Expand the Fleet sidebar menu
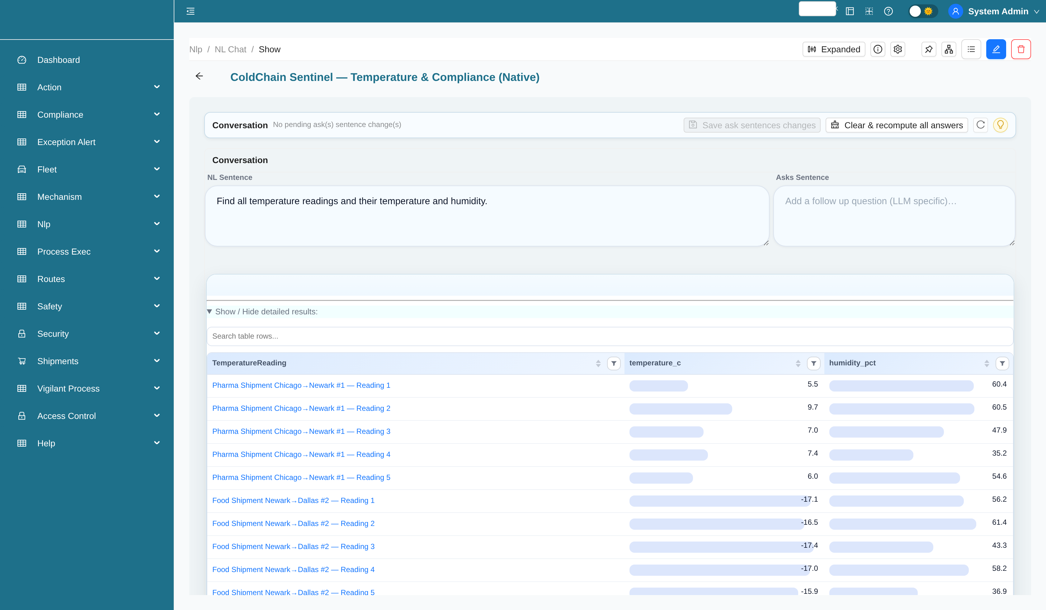The height and width of the screenshot is (610, 1046). (x=87, y=169)
